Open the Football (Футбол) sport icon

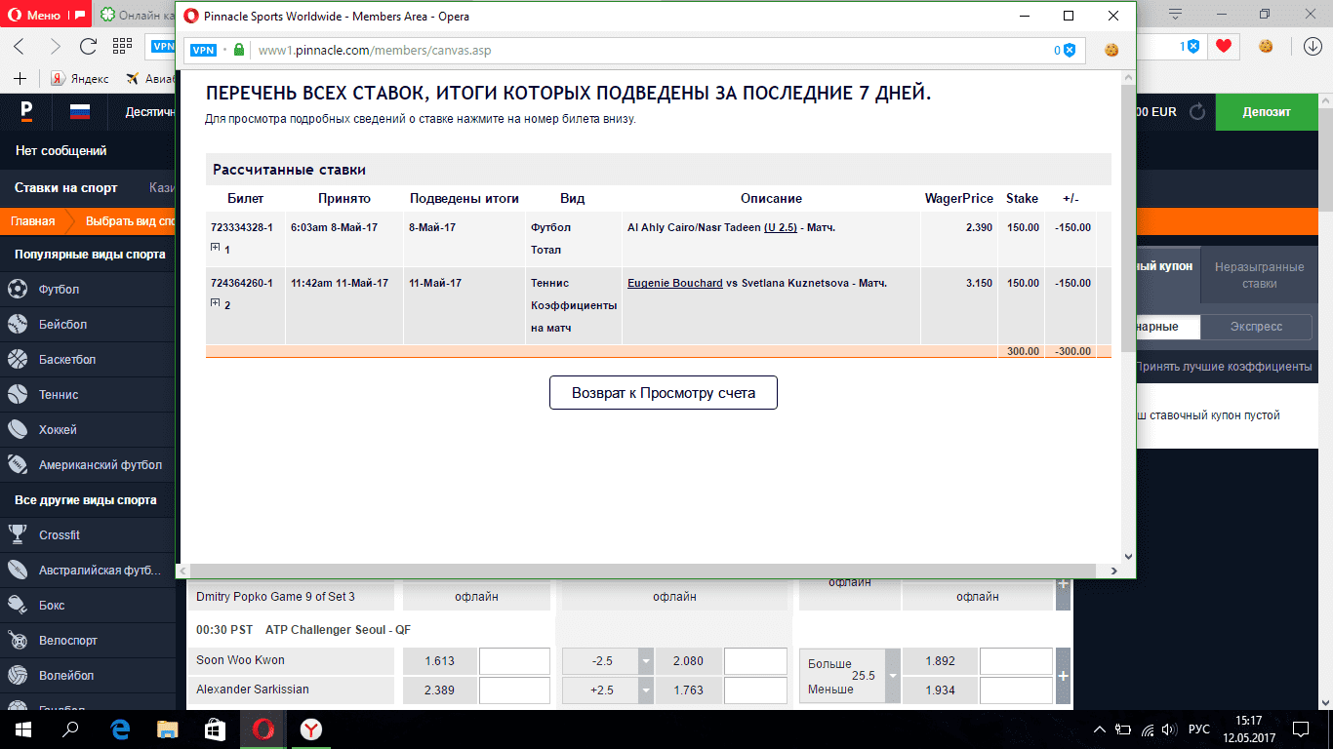click(17, 290)
